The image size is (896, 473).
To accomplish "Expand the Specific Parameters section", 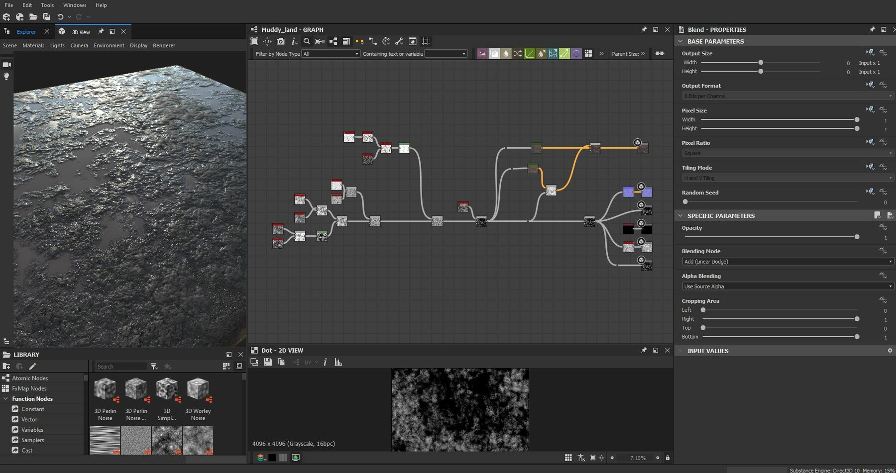I will click(x=680, y=215).
